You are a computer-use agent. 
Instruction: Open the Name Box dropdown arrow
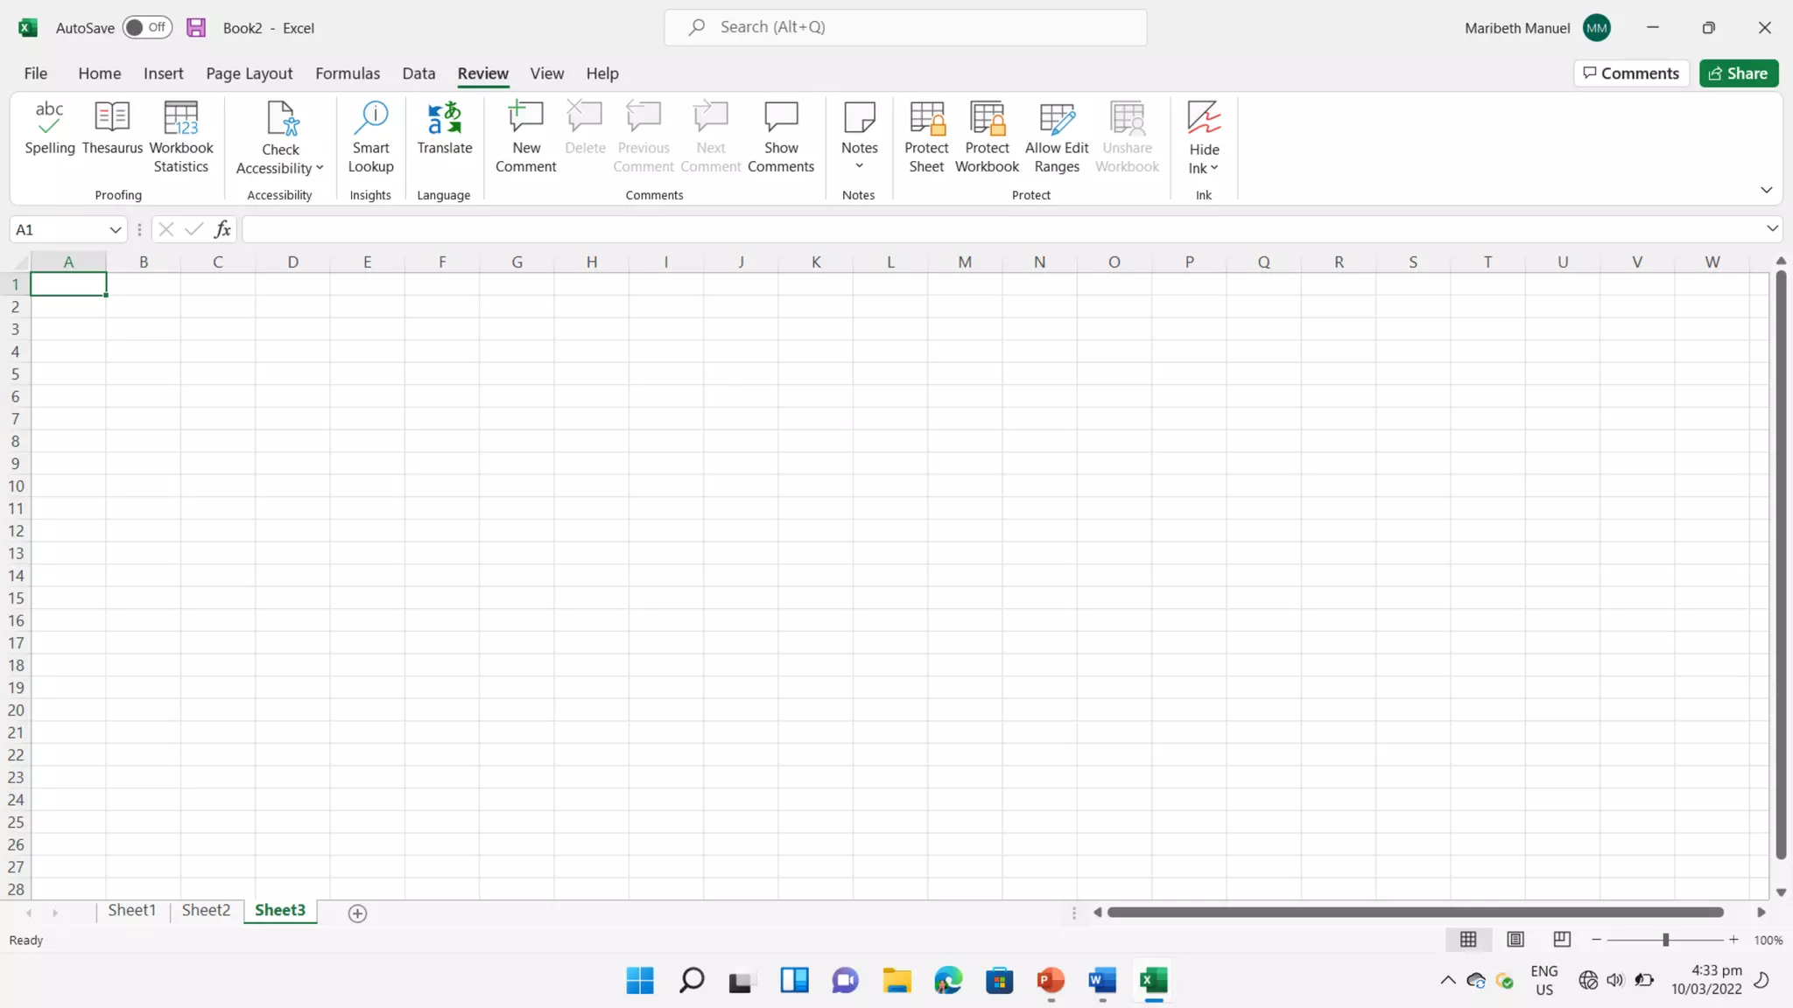pos(115,229)
